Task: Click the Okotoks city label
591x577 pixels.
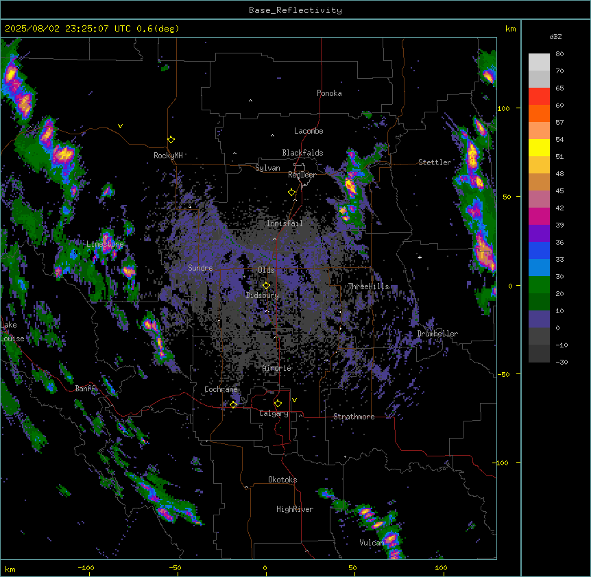Action: (x=282, y=480)
